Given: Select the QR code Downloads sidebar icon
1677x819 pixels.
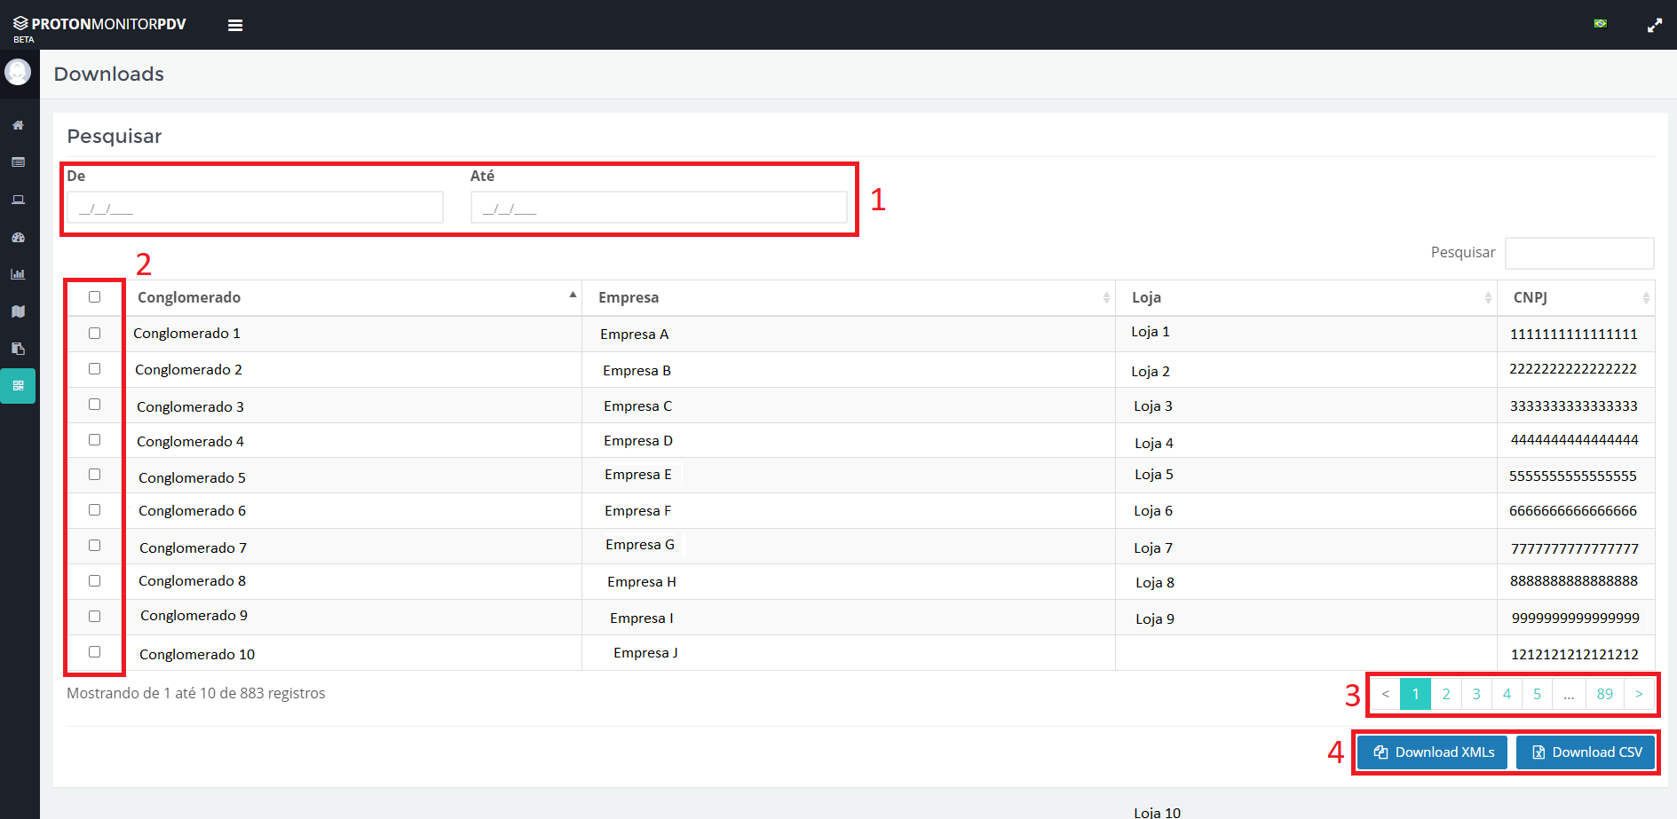Looking at the screenshot, I should (x=18, y=386).
